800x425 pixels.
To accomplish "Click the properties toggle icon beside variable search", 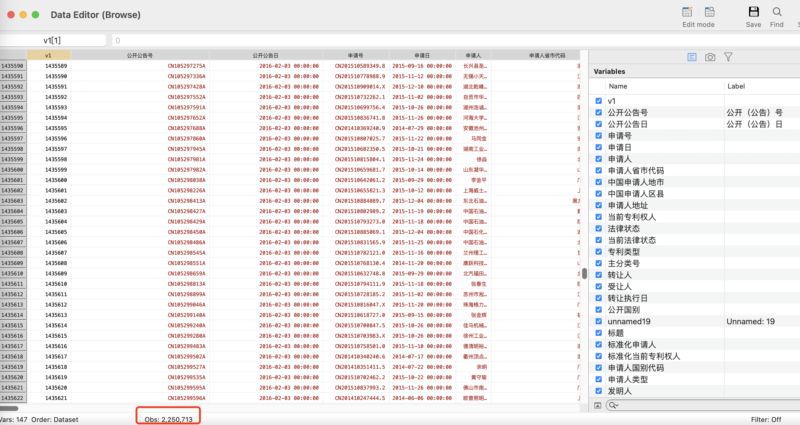I will click(x=597, y=405).
